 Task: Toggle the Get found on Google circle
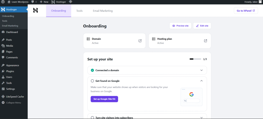[x=92, y=81]
